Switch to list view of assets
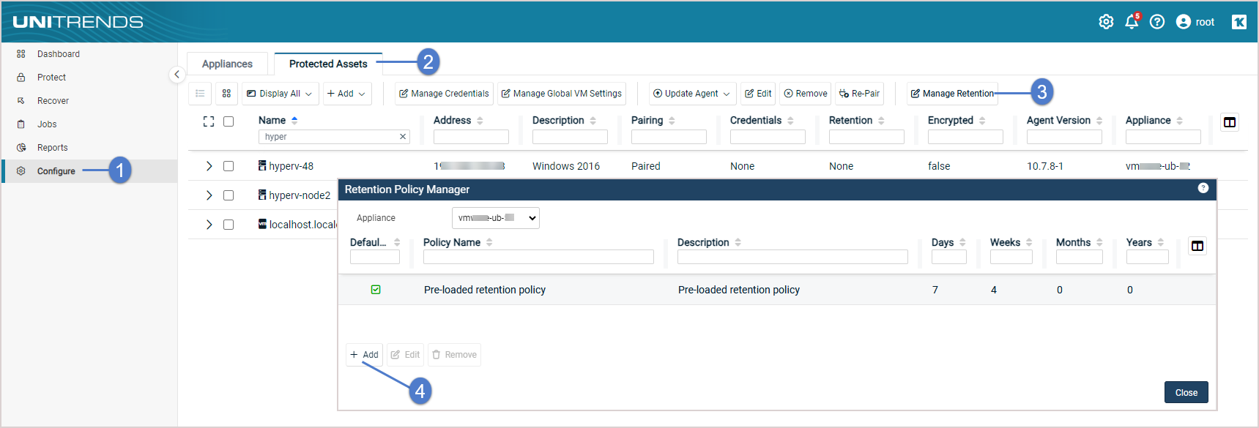 (x=200, y=94)
